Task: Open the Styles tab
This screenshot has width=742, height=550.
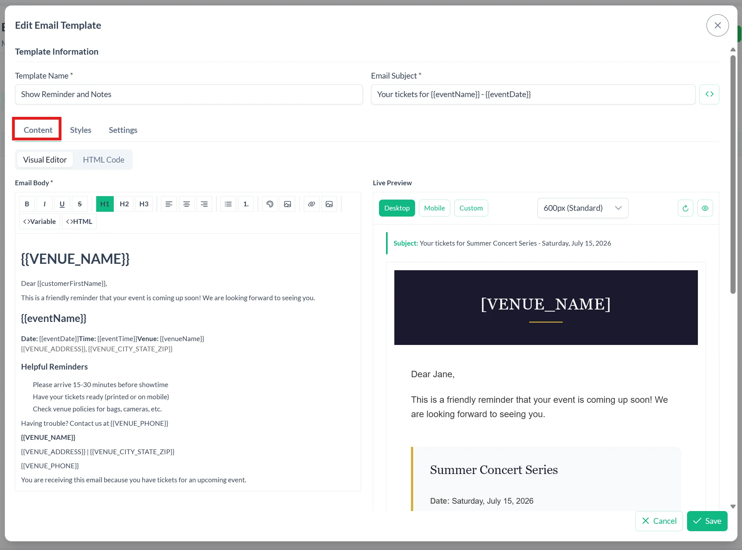Action: click(81, 130)
